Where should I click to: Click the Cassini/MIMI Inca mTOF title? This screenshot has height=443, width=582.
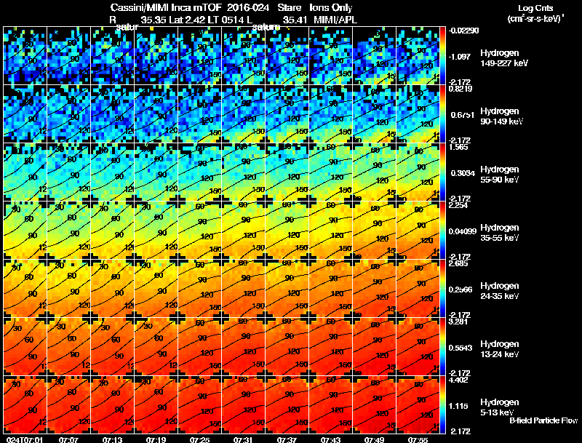[x=166, y=7]
